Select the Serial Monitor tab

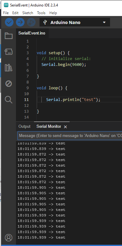49,127
